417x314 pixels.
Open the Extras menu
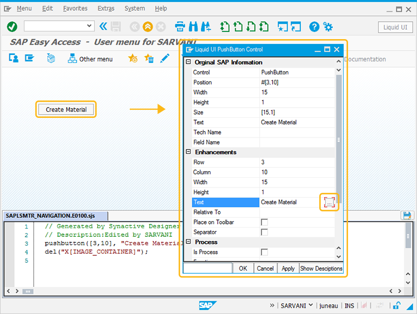106,9
